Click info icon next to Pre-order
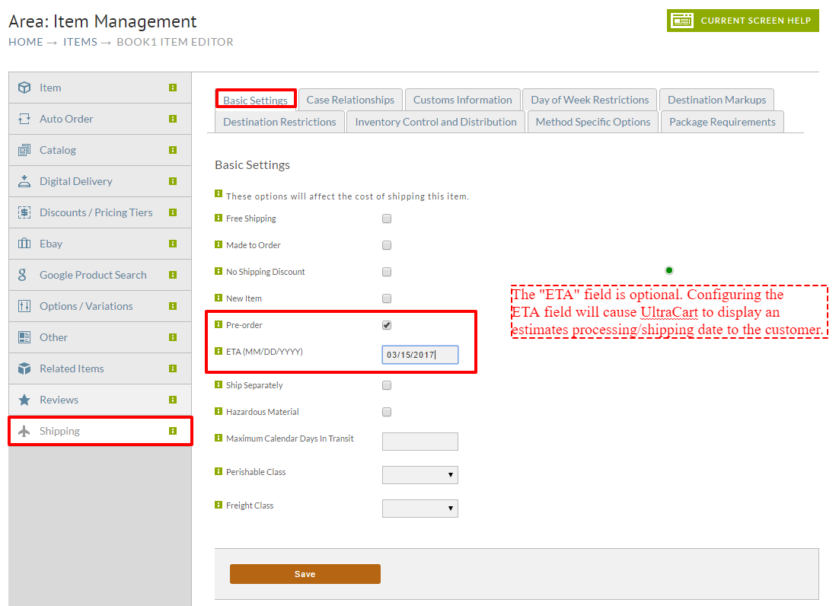The image size is (839, 606). tap(219, 324)
